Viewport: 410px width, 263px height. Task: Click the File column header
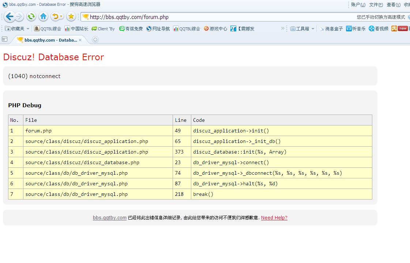click(98, 120)
